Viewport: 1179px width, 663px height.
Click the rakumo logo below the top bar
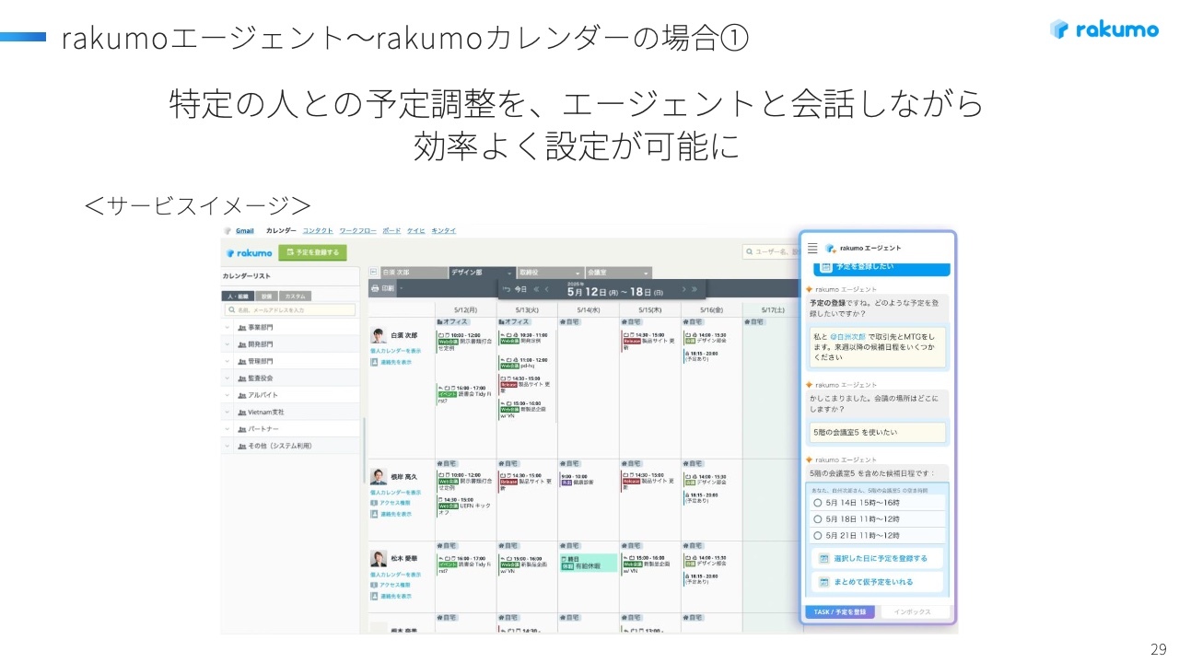tap(249, 252)
